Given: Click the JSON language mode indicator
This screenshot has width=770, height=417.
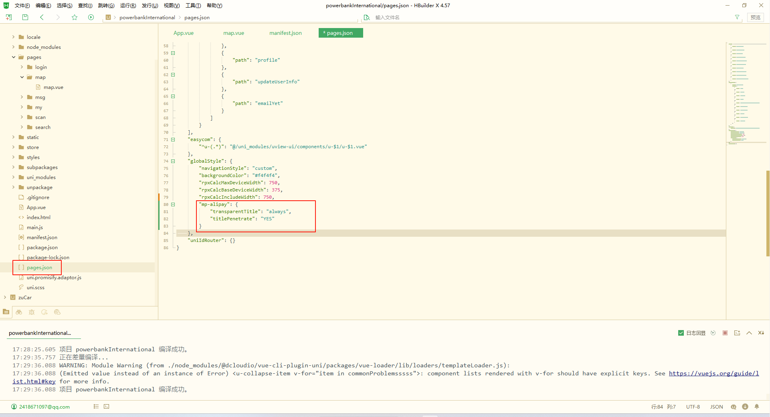Looking at the screenshot, I should pyautogui.click(x=717, y=407).
